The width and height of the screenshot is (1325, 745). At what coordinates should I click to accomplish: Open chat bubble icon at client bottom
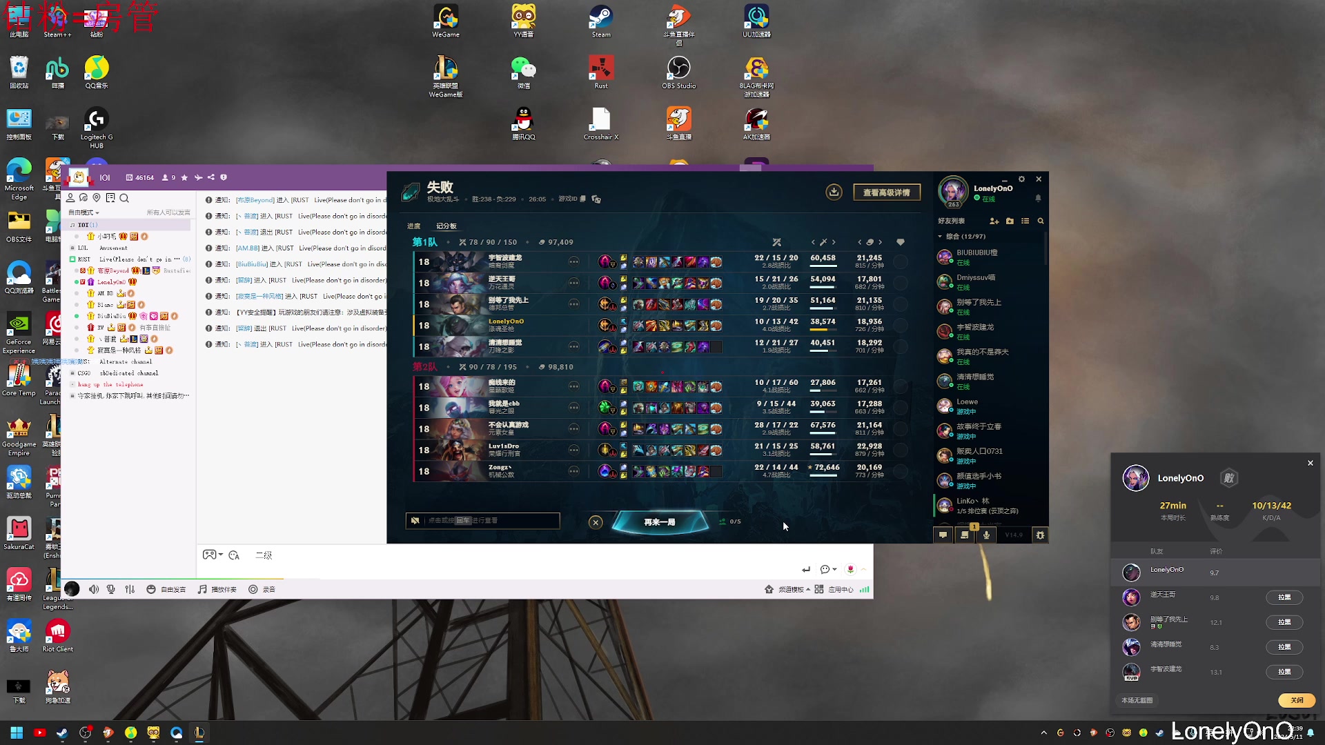(x=943, y=535)
